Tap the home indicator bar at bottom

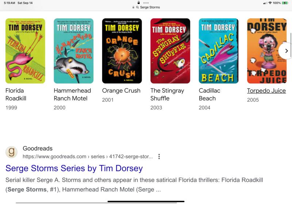(x=146, y=201)
